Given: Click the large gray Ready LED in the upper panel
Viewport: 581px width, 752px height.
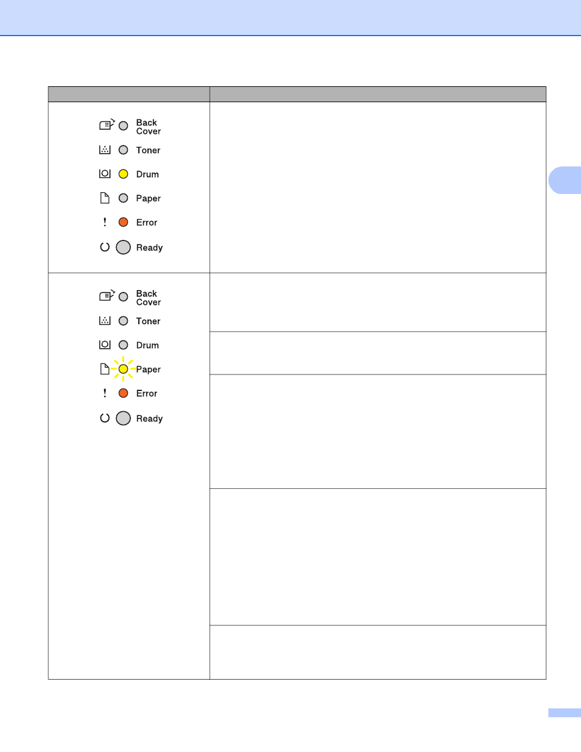Looking at the screenshot, I should click(123, 247).
